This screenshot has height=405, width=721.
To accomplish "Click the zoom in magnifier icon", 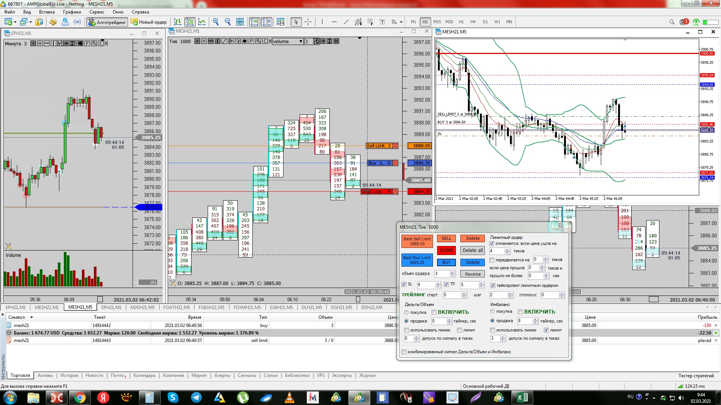I will point(216,22).
